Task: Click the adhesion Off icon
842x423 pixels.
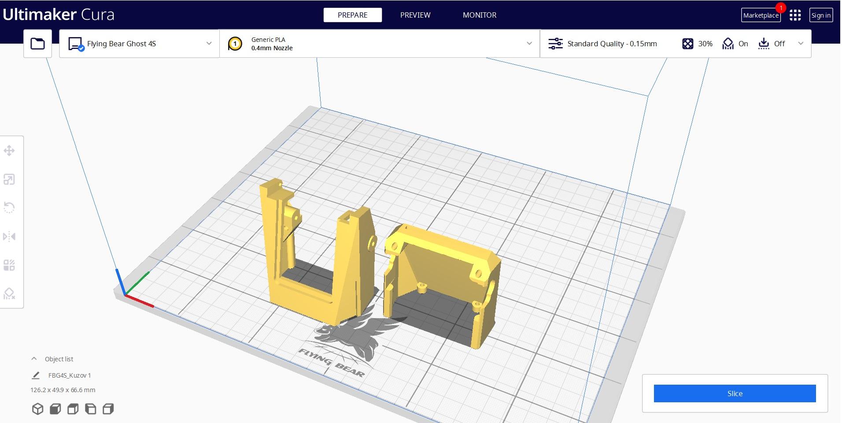Action: [x=764, y=44]
